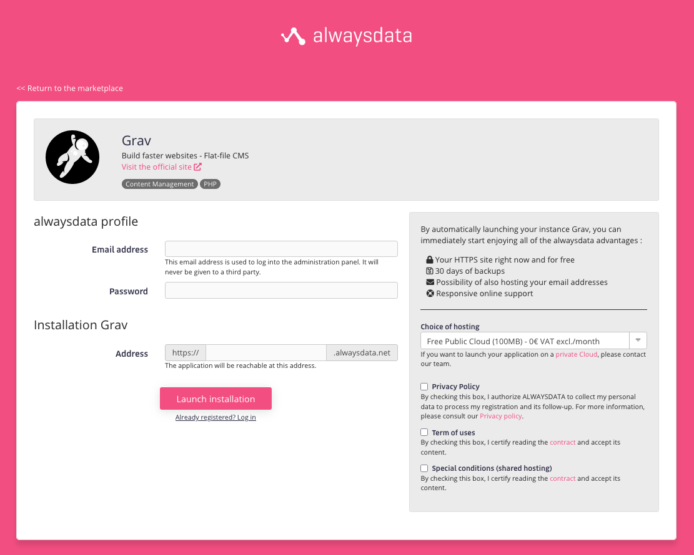Viewport: 694px width, 555px height.
Task: Go back via Return to the marketplace
Action: point(70,89)
